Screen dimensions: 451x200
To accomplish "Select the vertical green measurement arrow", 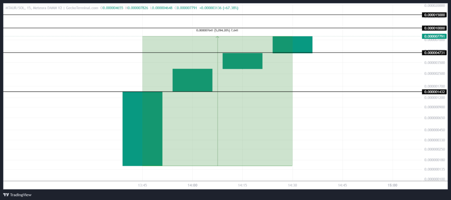I will point(218,101).
